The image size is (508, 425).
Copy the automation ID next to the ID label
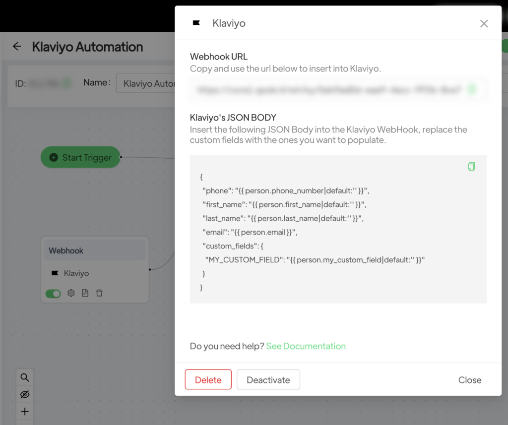coord(67,83)
